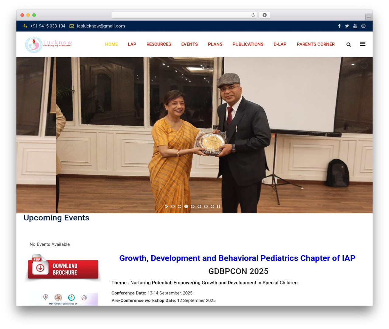Add a new browser tab
The image size is (389, 329).
pos(369,17)
